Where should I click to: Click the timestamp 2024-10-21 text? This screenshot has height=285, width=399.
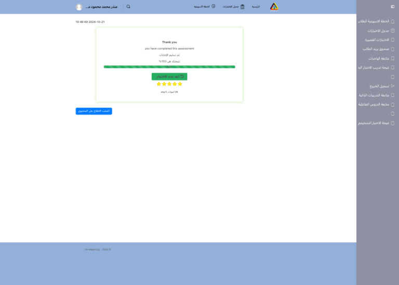point(90,22)
